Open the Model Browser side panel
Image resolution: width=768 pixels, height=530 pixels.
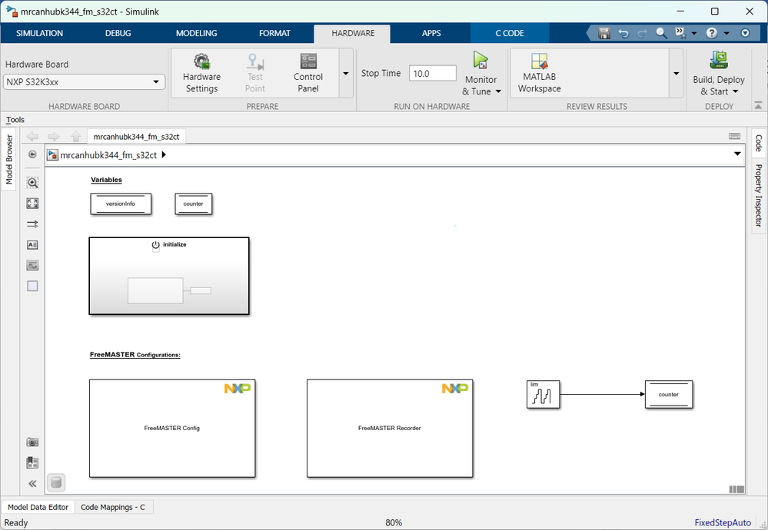coord(8,160)
